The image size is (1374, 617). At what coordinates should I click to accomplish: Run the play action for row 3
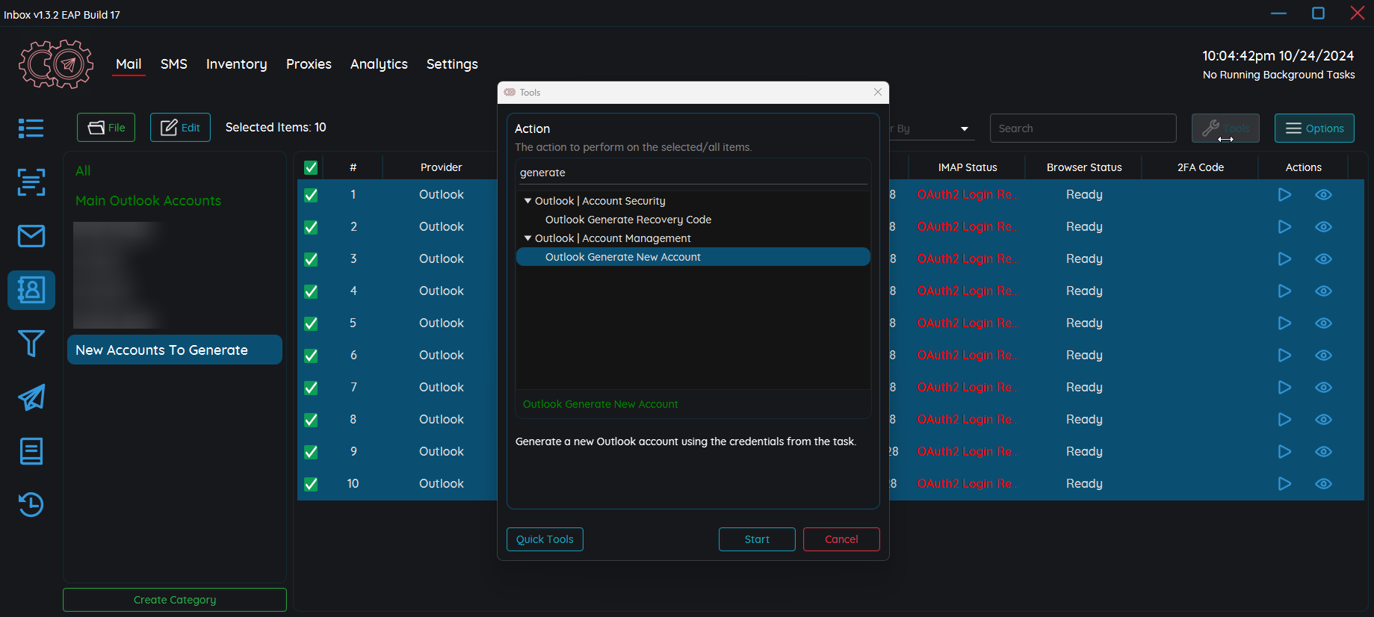point(1284,259)
